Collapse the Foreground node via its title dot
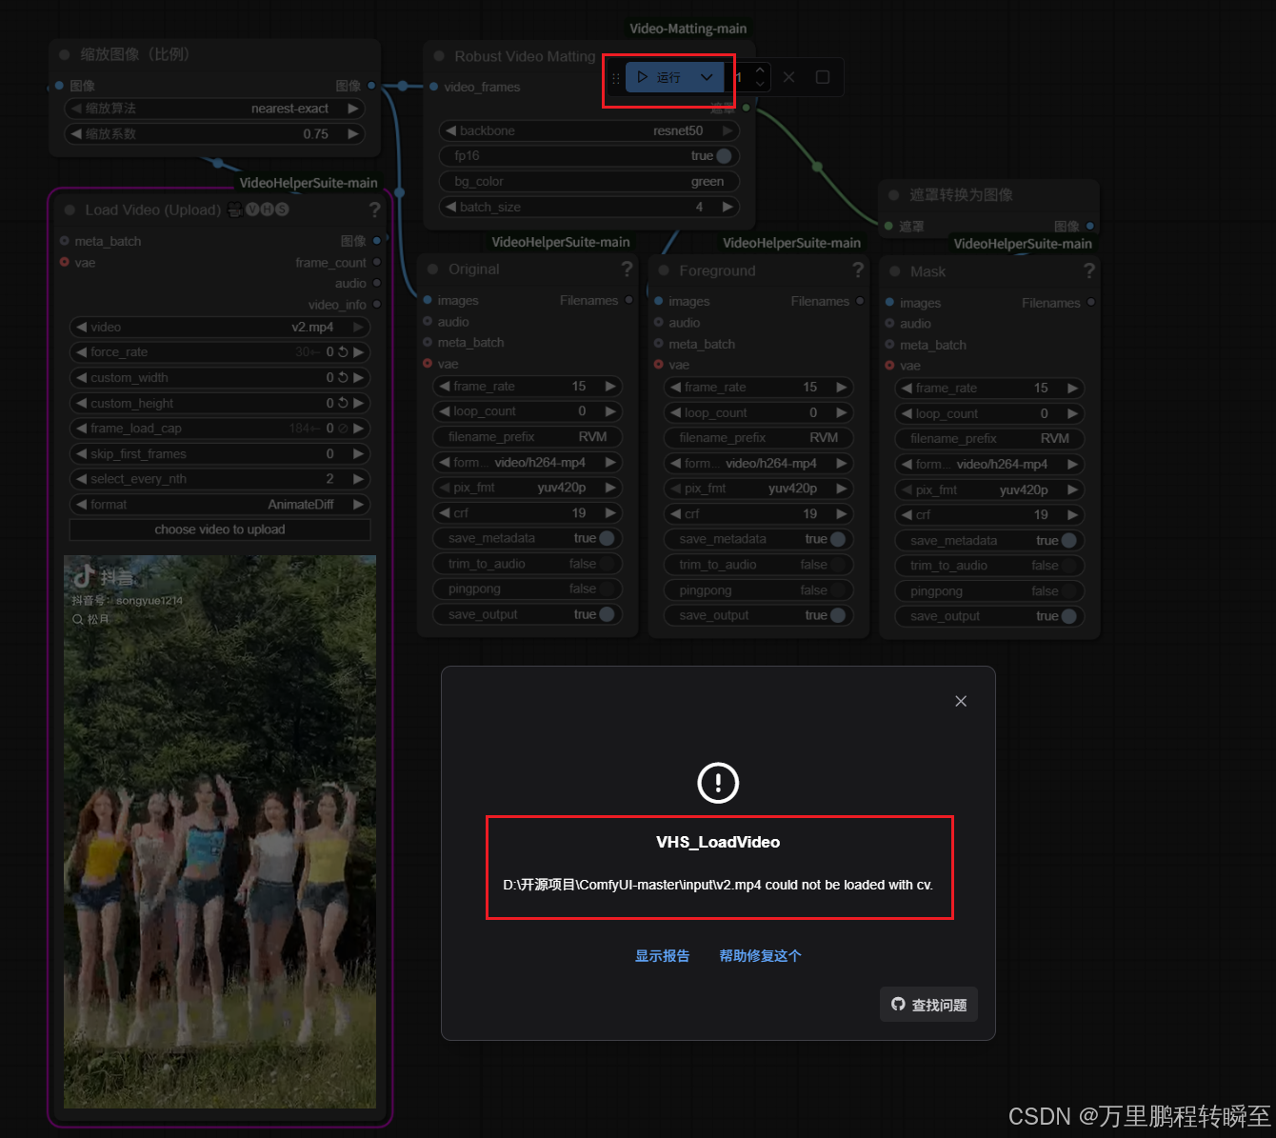The image size is (1276, 1138). click(x=664, y=270)
